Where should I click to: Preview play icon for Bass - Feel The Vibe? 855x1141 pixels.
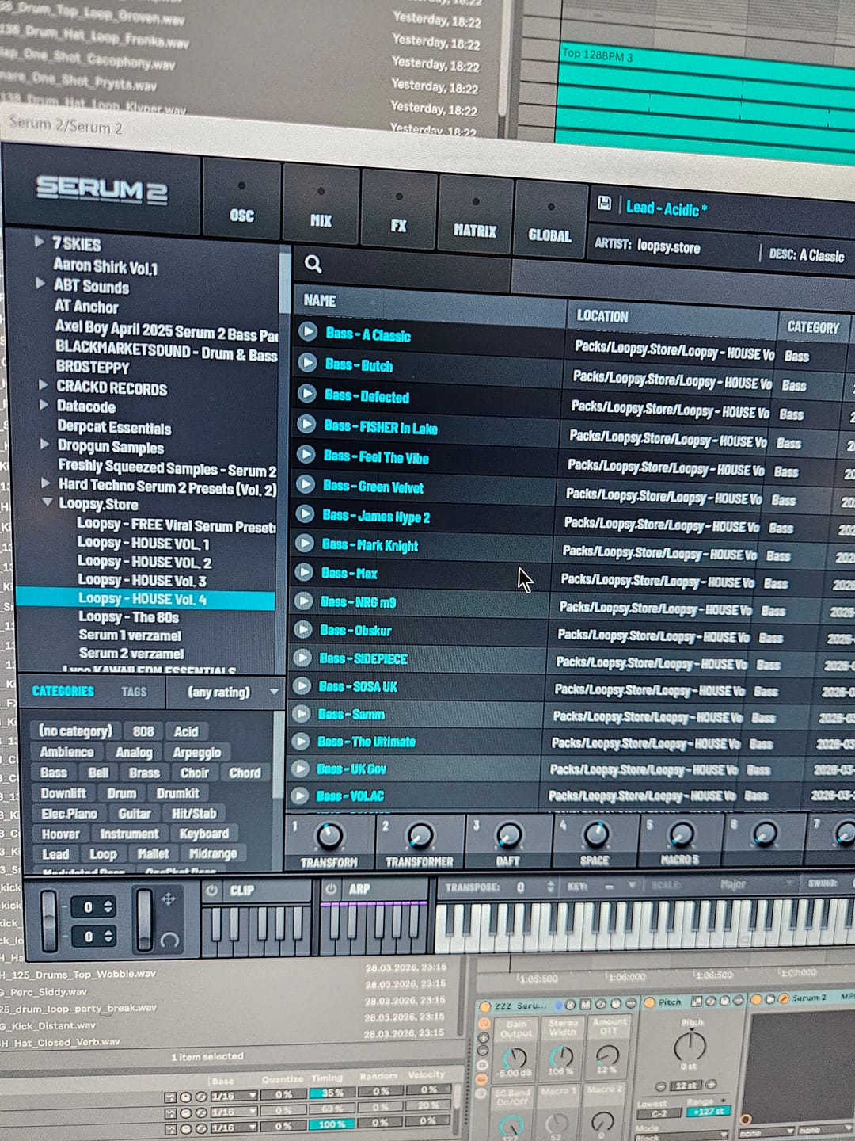(306, 454)
